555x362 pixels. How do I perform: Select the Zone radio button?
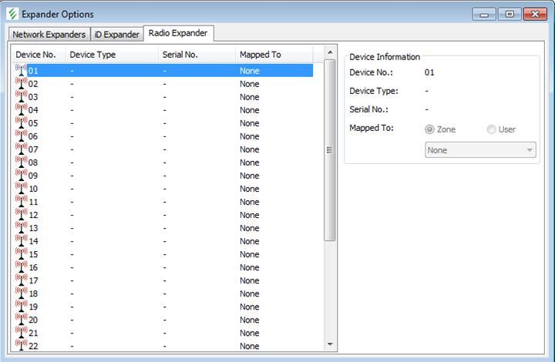pyautogui.click(x=430, y=129)
